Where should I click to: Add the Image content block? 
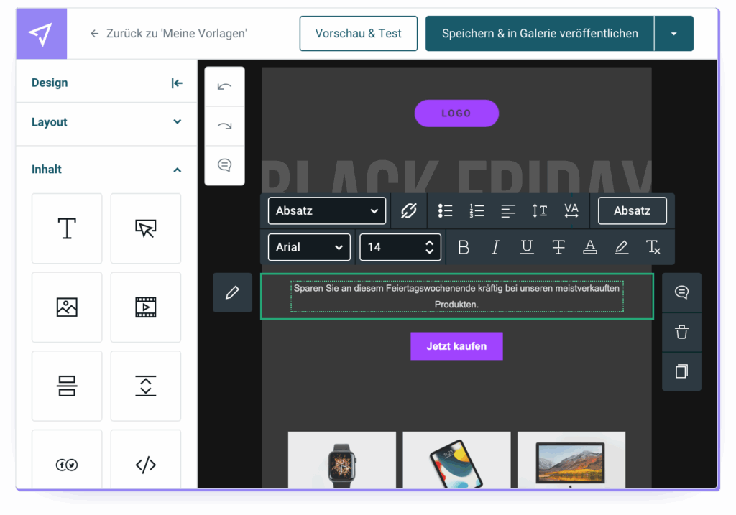point(67,307)
